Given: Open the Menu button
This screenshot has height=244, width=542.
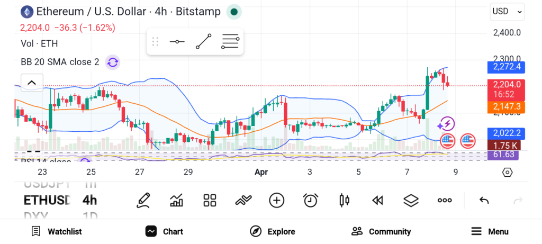Looking at the screenshot, I should pos(490,231).
